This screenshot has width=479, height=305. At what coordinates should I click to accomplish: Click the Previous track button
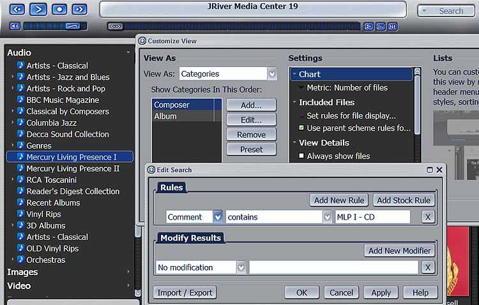(17, 10)
